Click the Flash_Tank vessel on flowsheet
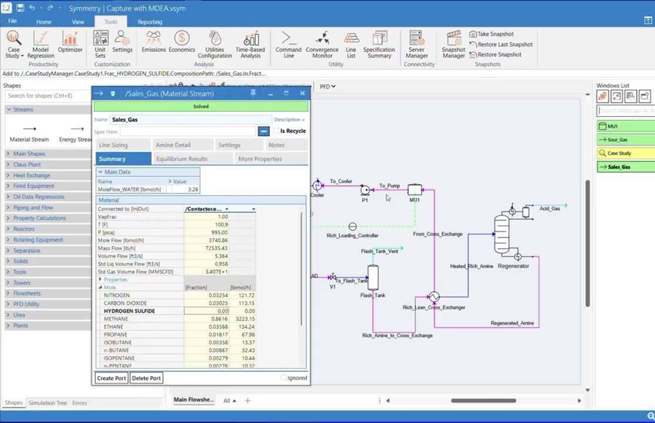The height and width of the screenshot is (423, 655). (373, 277)
